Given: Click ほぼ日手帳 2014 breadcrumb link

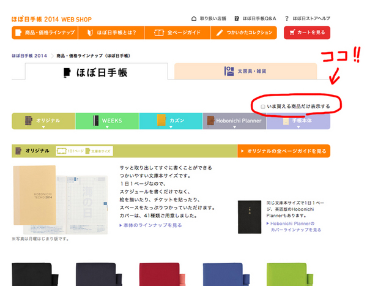Looking at the screenshot, I should pyautogui.click(x=29, y=56).
